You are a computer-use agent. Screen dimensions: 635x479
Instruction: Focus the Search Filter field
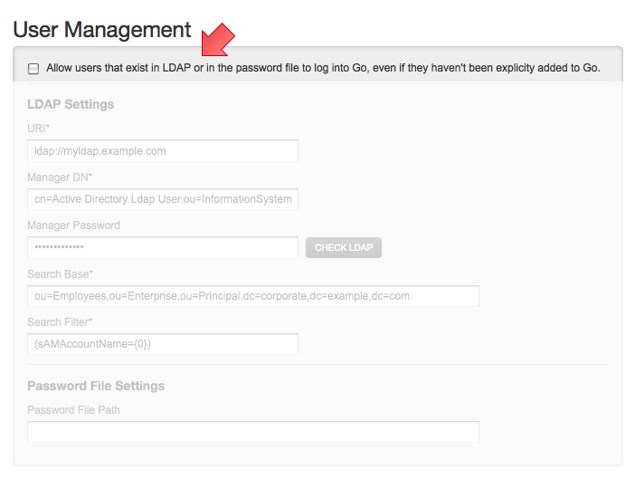point(163,344)
